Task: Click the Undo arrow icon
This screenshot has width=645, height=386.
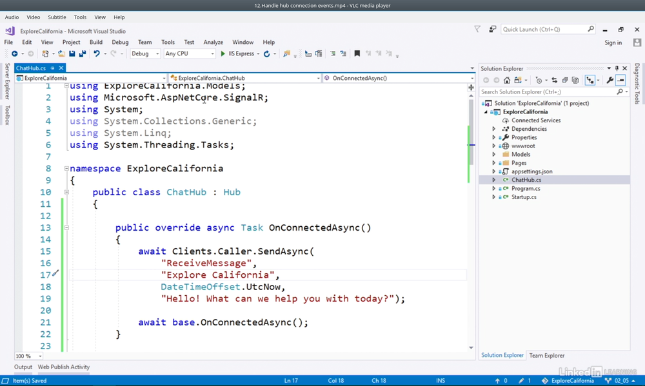Action: coord(97,53)
